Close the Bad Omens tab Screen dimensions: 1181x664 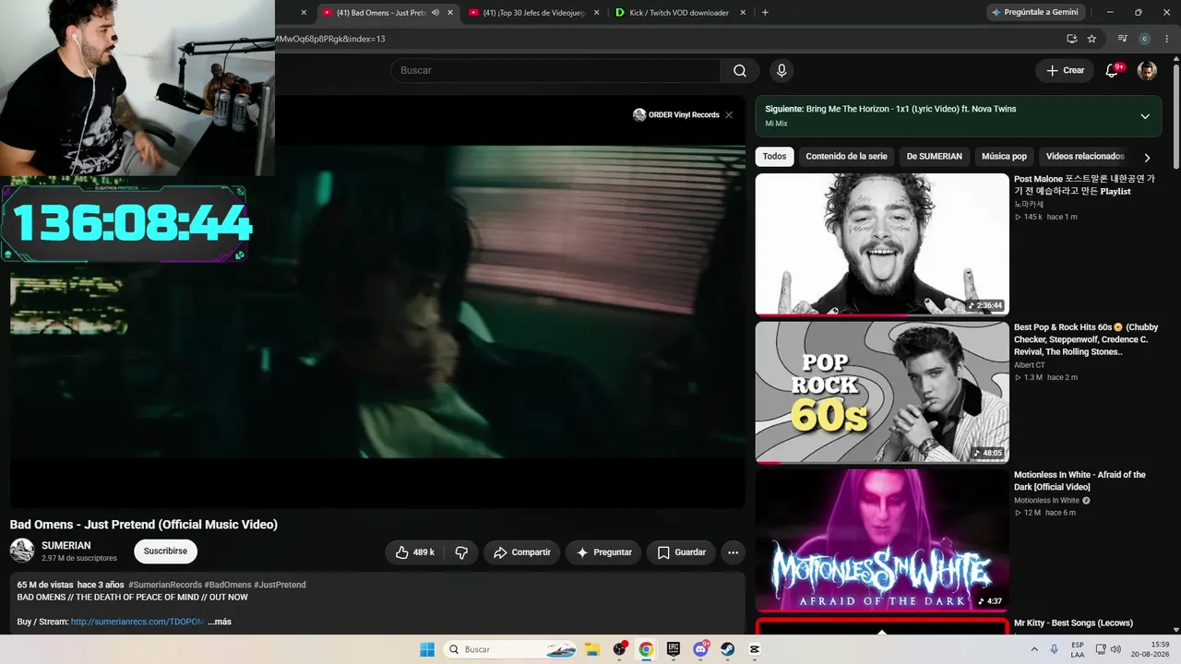click(450, 13)
